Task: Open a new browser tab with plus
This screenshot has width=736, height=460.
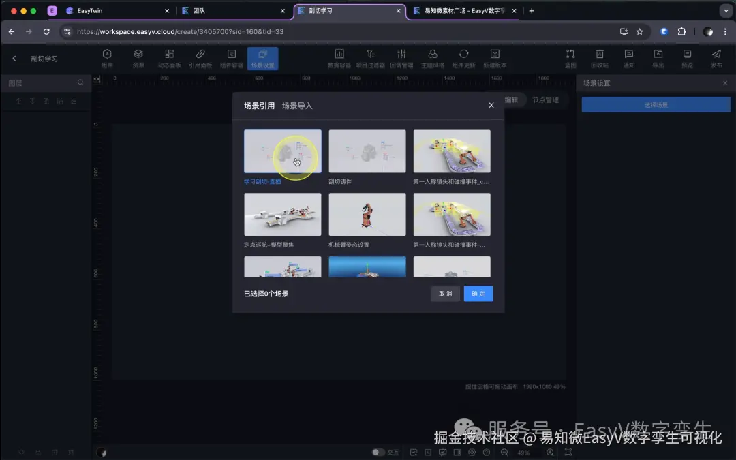Action: pos(532,10)
